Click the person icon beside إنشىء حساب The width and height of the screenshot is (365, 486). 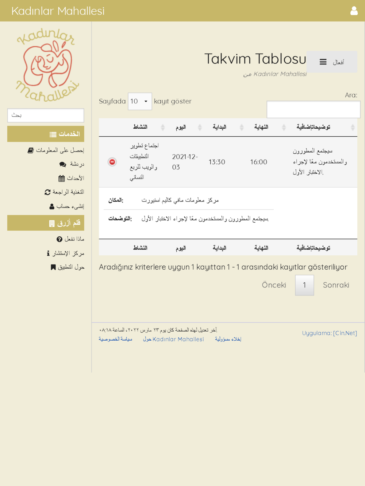coord(52,207)
